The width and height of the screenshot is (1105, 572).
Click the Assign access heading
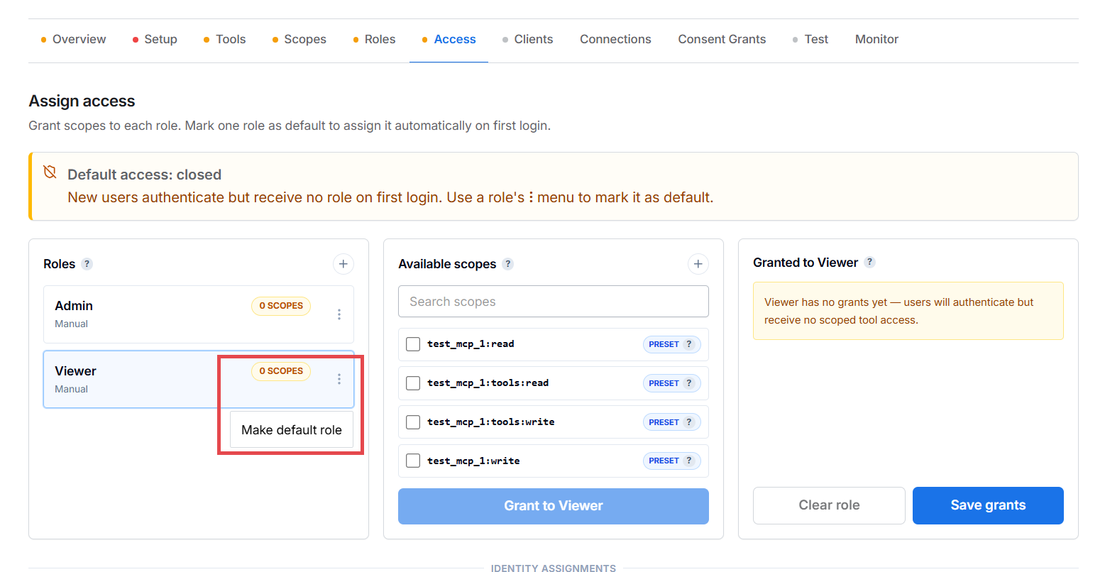[82, 101]
